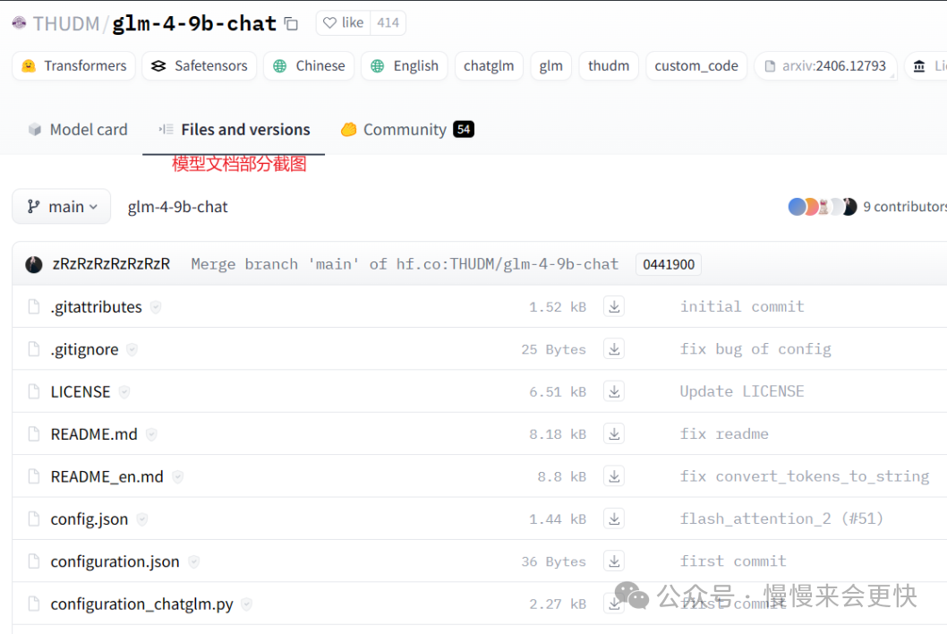Viewport: 947px width, 634px height.
Task: View the 9 contributors list
Action: (x=905, y=207)
